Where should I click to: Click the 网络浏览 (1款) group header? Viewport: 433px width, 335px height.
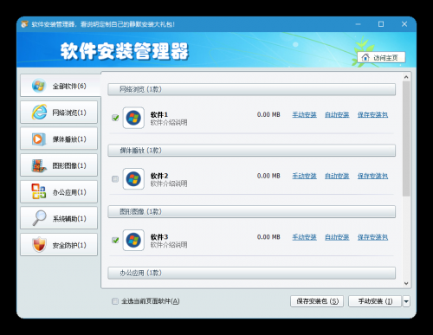pyautogui.click(x=251, y=89)
